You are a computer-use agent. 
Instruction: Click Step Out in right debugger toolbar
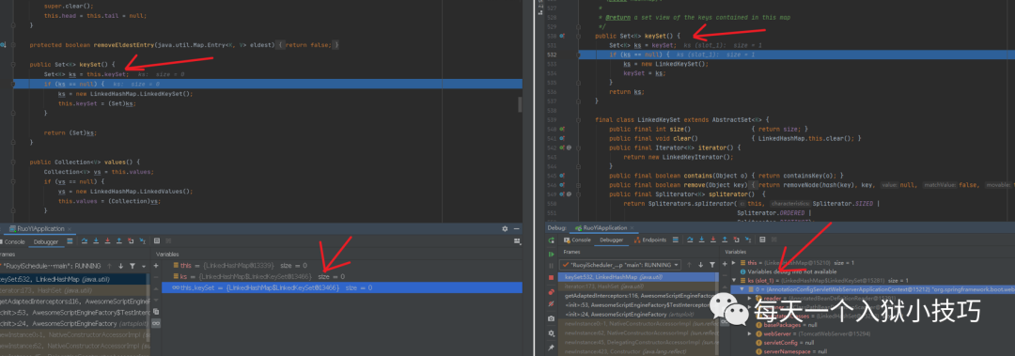tap(725, 240)
